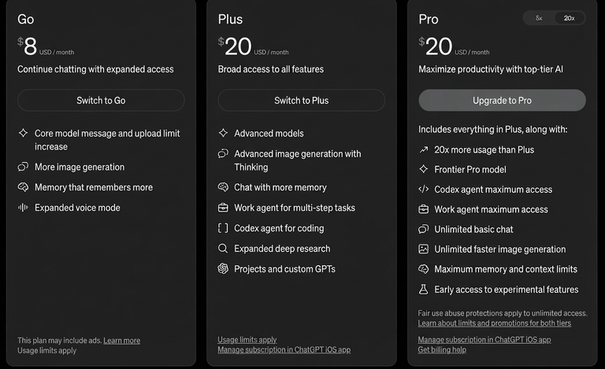Click the waveform icon beside Expanded voice mode
The height and width of the screenshot is (369, 605).
23,208
